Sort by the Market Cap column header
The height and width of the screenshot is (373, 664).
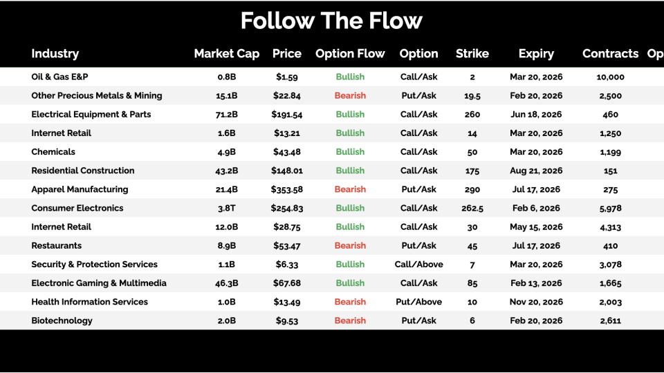pos(227,54)
